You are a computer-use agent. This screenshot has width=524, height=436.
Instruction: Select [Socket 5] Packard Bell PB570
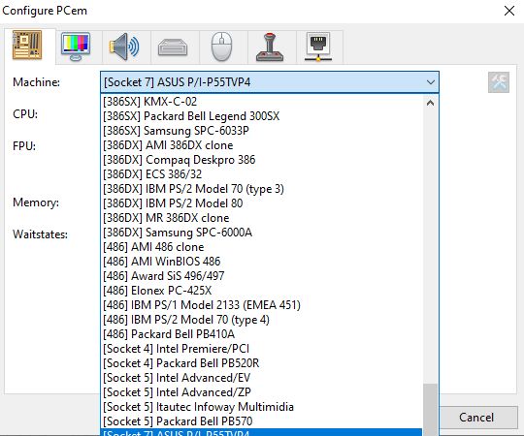coord(262,421)
